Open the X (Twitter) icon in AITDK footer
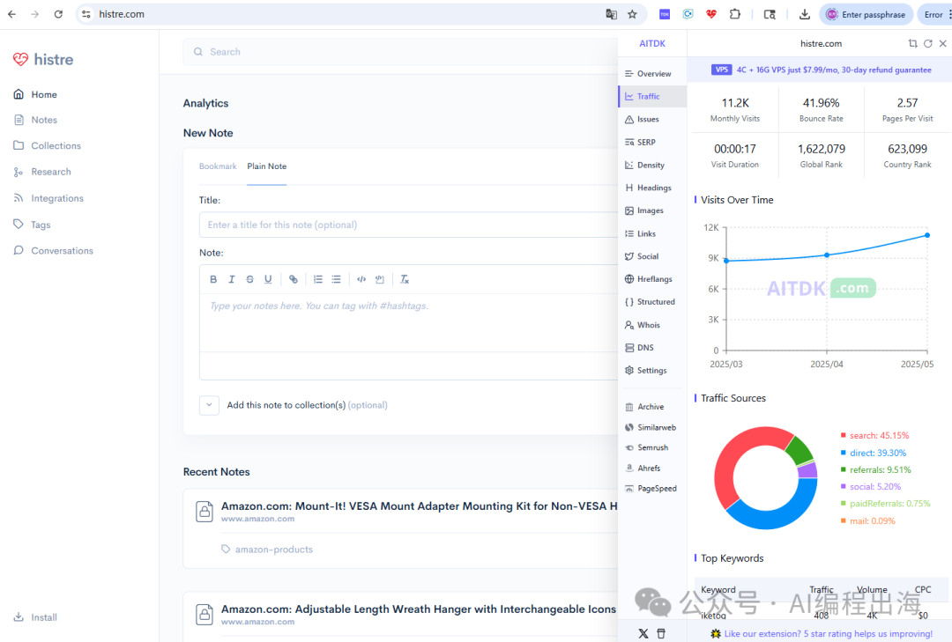This screenshot has width=952, height=642. (x=643, y=633)
